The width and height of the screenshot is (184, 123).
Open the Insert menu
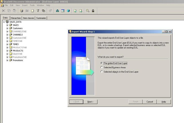point(25,5)
